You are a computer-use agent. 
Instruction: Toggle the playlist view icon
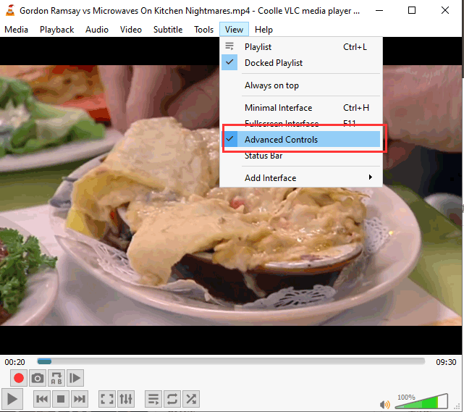coord(153,399)
